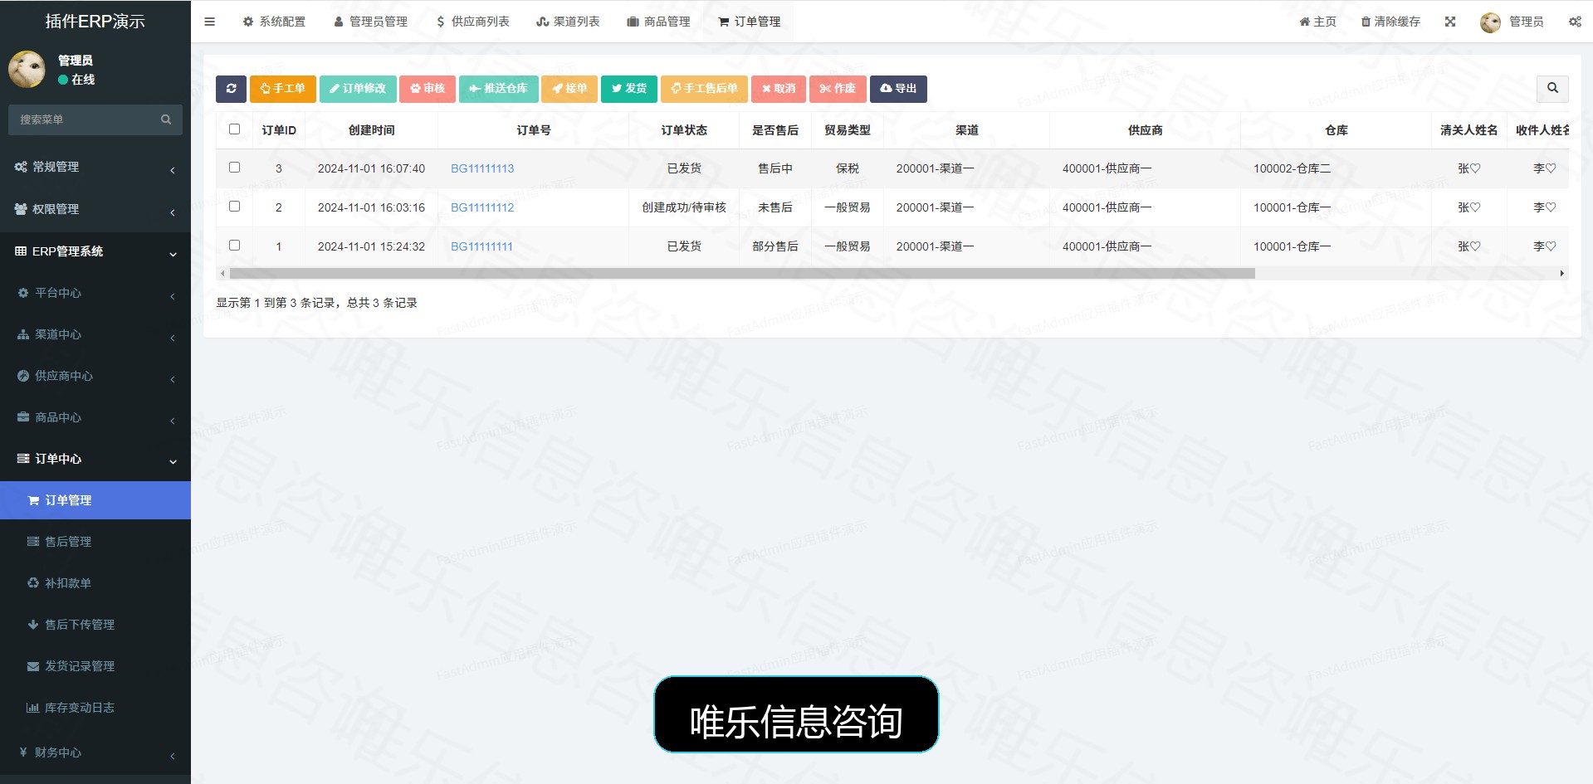Tick checkbox for order BG11111113
The height and width of the screenshot is (784, 1593).
pos(234,168)
